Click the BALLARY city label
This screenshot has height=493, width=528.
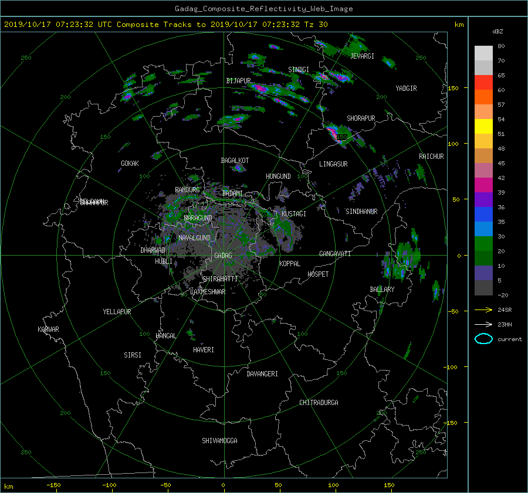(382, 290)
